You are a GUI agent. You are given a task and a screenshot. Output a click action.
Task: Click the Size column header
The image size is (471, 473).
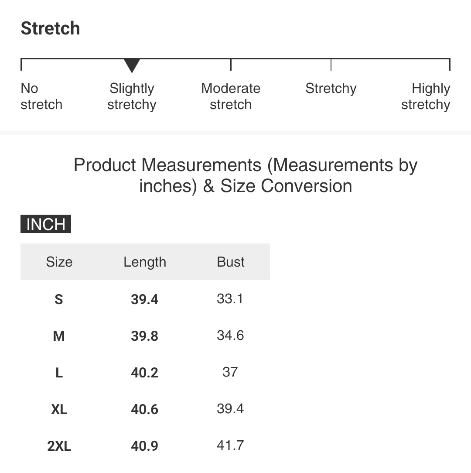tap(59, 262)
